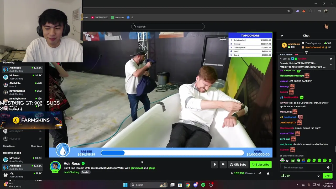
Task: Open the browser Extensions puzzle icon
Action: pyautogui.click(x=310, y=11)
